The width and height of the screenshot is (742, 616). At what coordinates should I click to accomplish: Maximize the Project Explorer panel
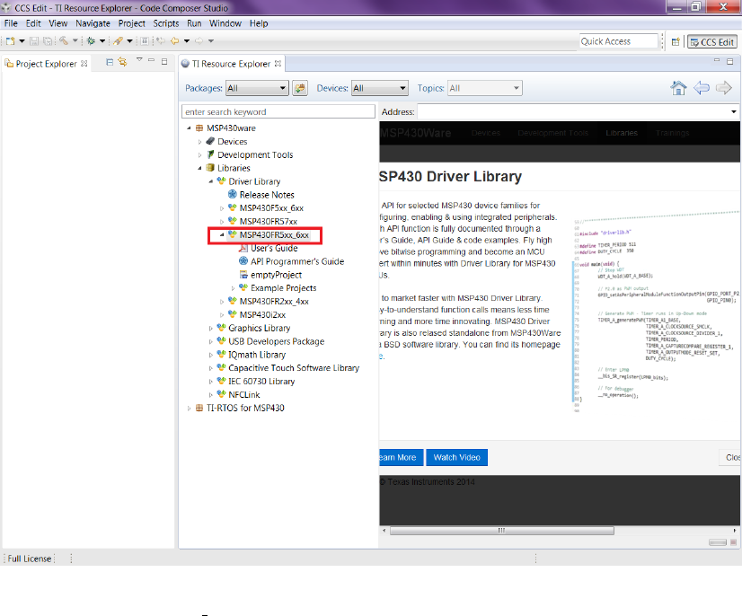pos(164,61)
